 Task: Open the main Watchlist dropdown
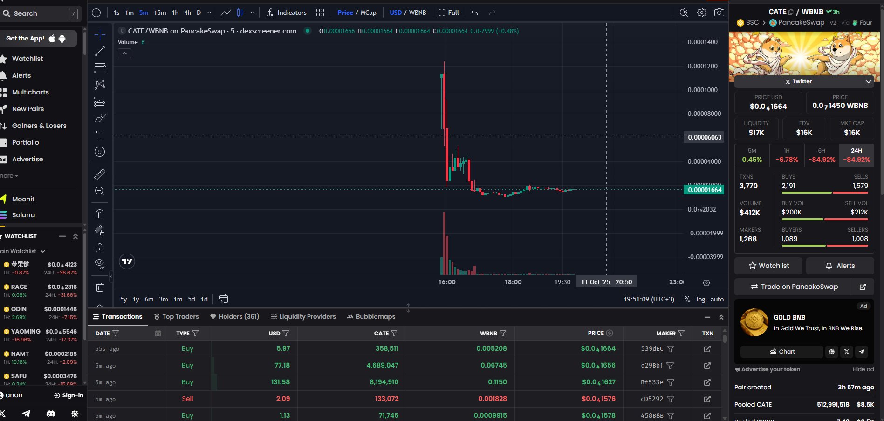[23, 251]
